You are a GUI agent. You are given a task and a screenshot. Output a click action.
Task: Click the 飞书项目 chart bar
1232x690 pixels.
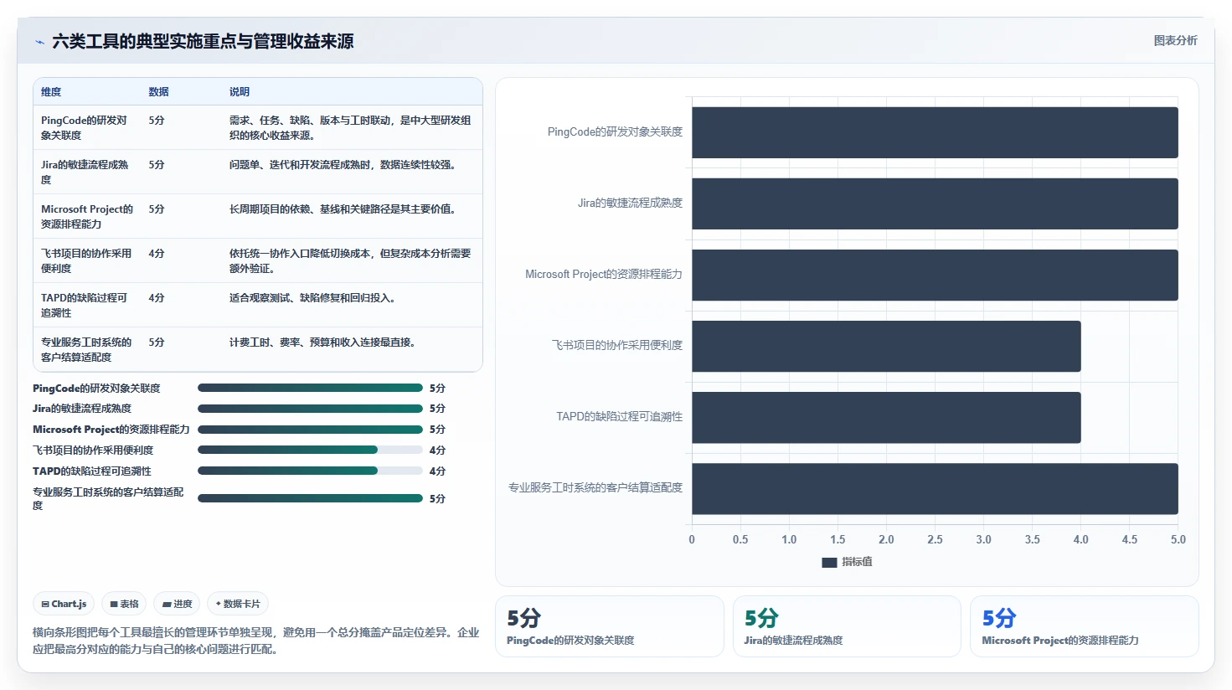tap(886, 346)
